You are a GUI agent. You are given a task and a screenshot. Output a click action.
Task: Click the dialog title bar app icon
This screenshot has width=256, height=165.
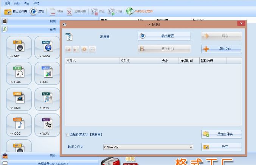pos(65,25)
